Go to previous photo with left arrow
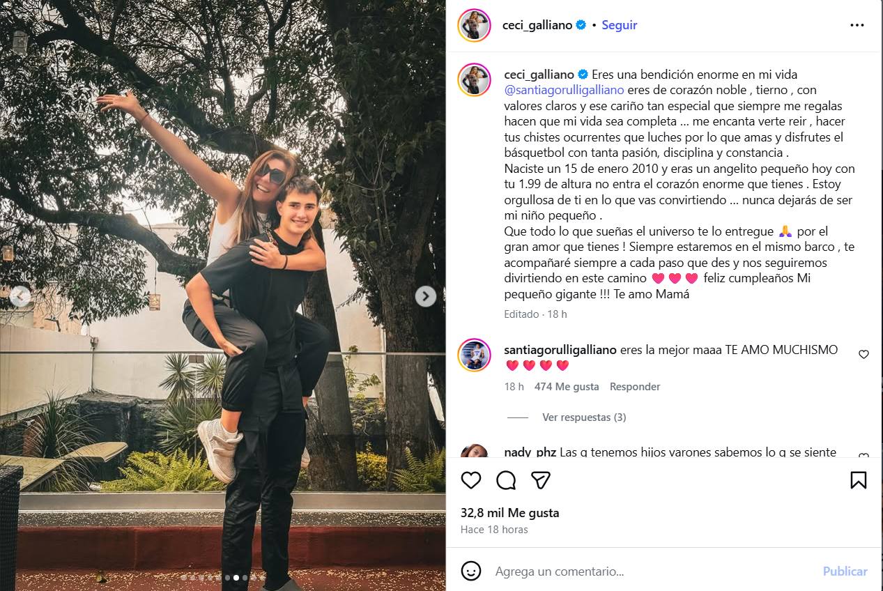Image resolution: width=883 pixels, height=591 pixels. click(x=20, y=296)
